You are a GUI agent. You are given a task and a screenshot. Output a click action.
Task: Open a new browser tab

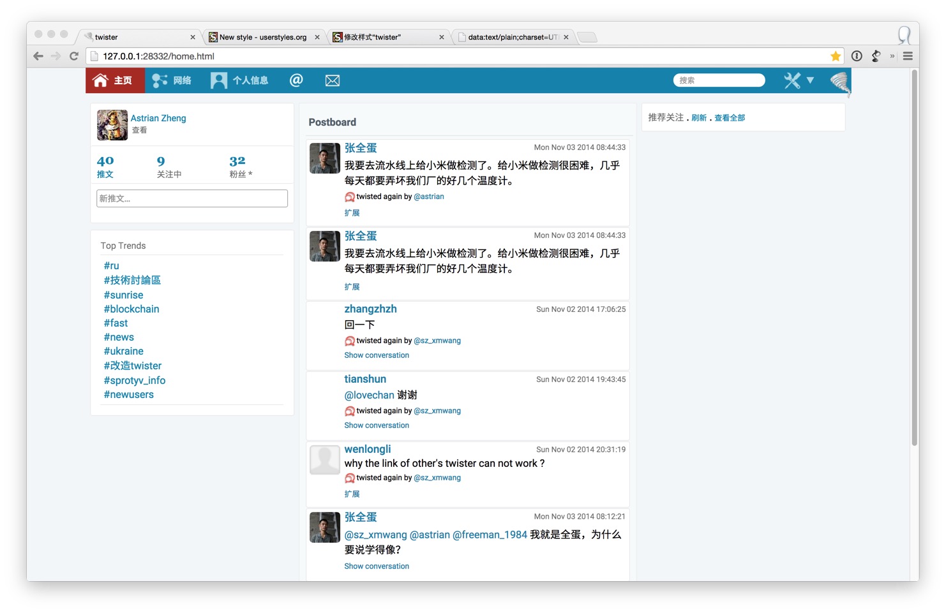pos(587,37)
